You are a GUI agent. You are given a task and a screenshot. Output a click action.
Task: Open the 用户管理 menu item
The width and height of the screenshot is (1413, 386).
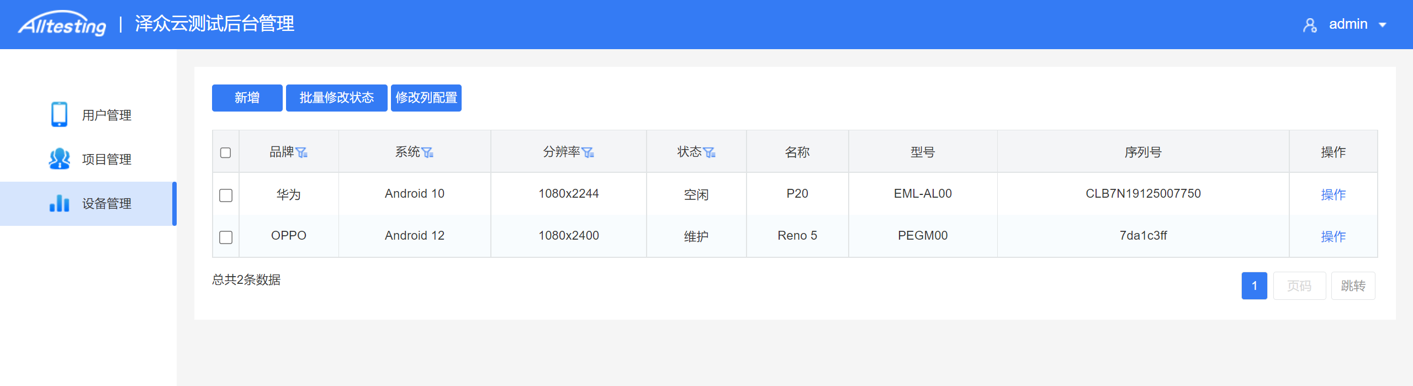pyautogui.click(x=88, y=115)
